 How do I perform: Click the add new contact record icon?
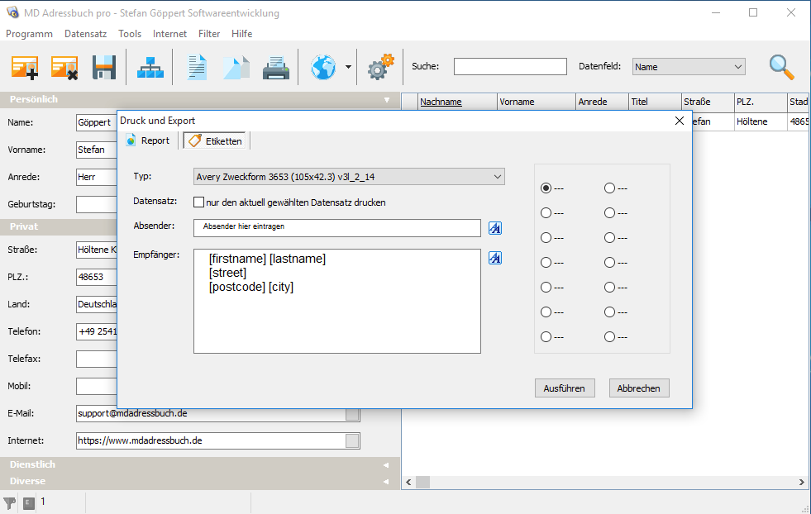[25, 67]
